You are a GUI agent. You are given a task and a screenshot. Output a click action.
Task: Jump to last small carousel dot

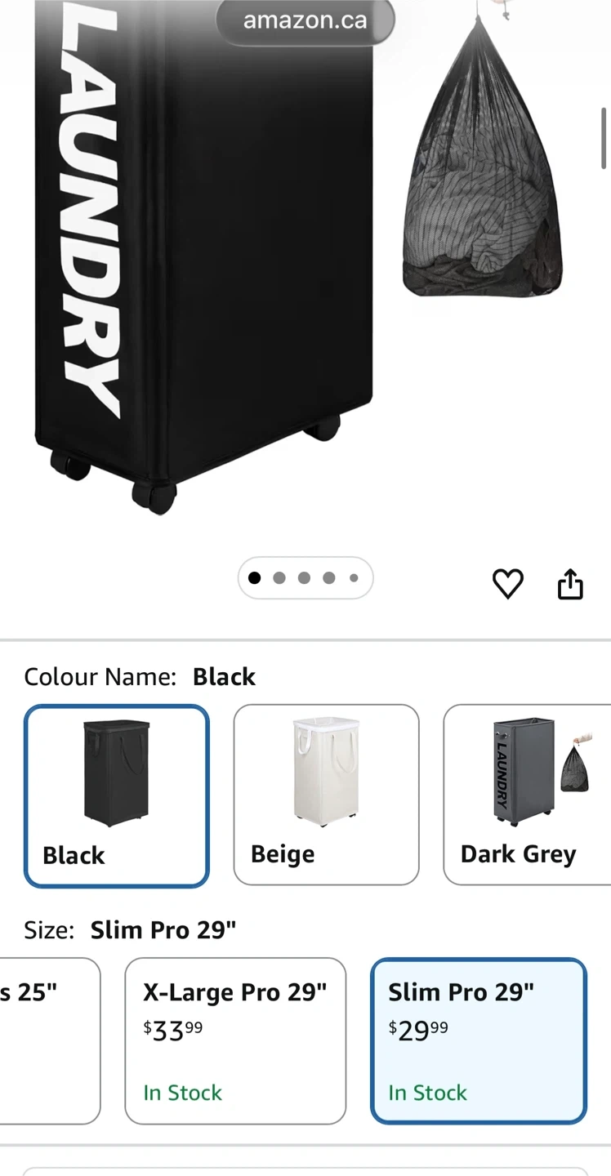tap(354, 578)
